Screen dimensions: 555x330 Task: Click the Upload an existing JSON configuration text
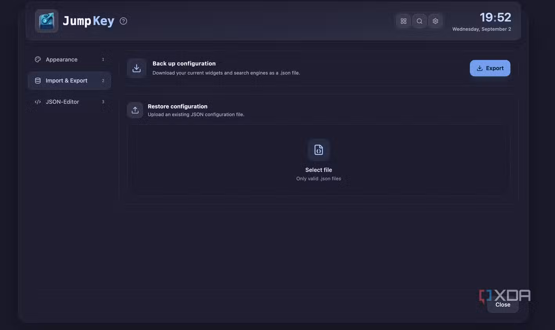point(196,115)
